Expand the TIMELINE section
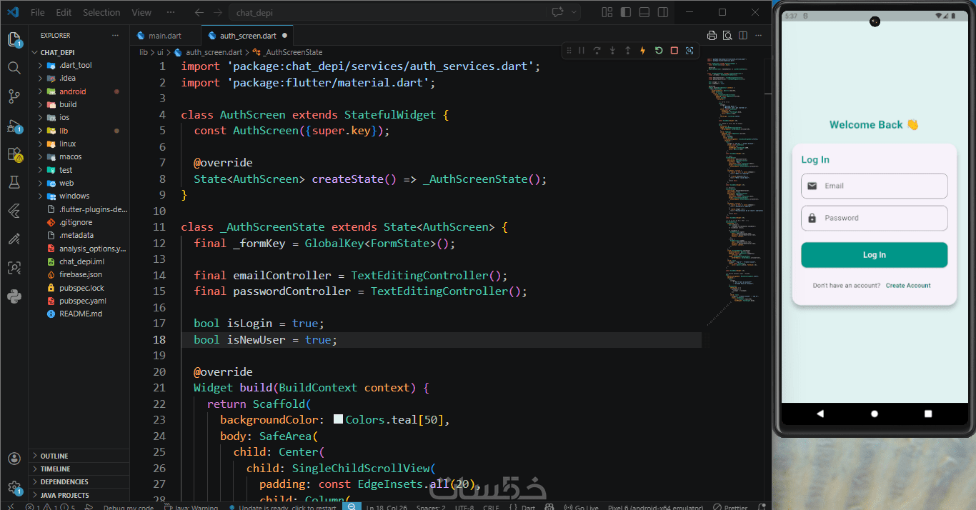The image size is (976, 510). point(79,469)
